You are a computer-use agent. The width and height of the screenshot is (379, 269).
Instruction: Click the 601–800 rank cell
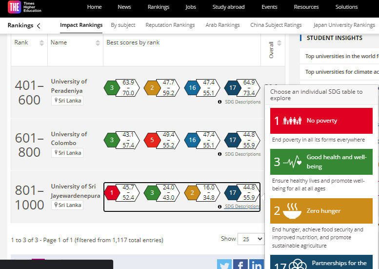click(x=29, y=145)
